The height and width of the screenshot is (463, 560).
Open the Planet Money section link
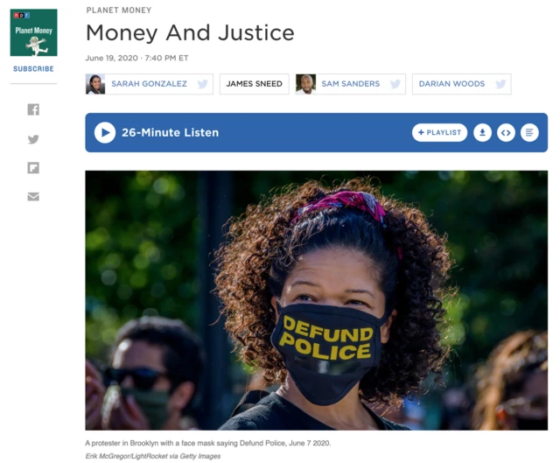coord(119,11)
